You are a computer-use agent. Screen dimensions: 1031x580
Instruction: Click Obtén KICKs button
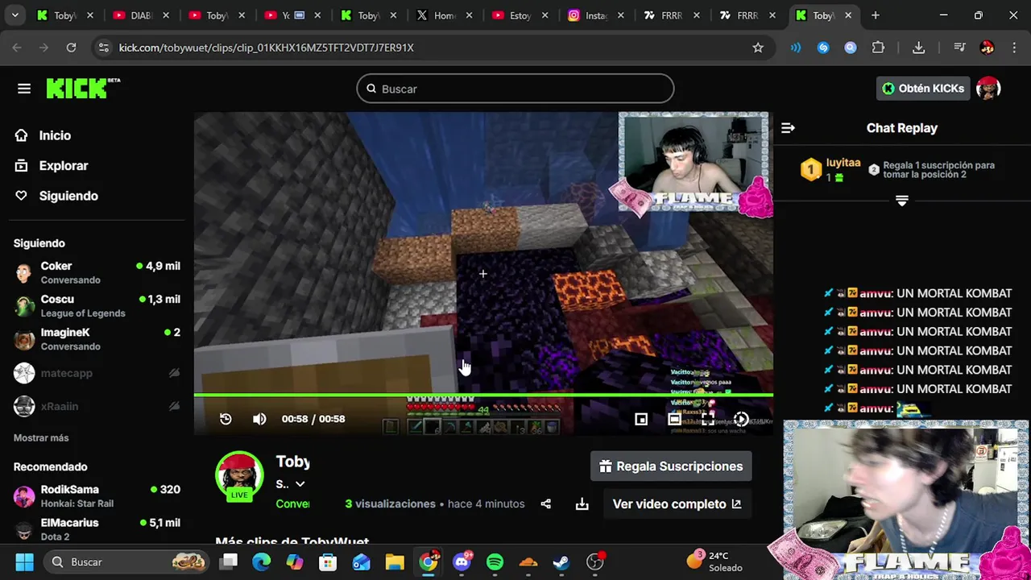(x=923, y=89)
